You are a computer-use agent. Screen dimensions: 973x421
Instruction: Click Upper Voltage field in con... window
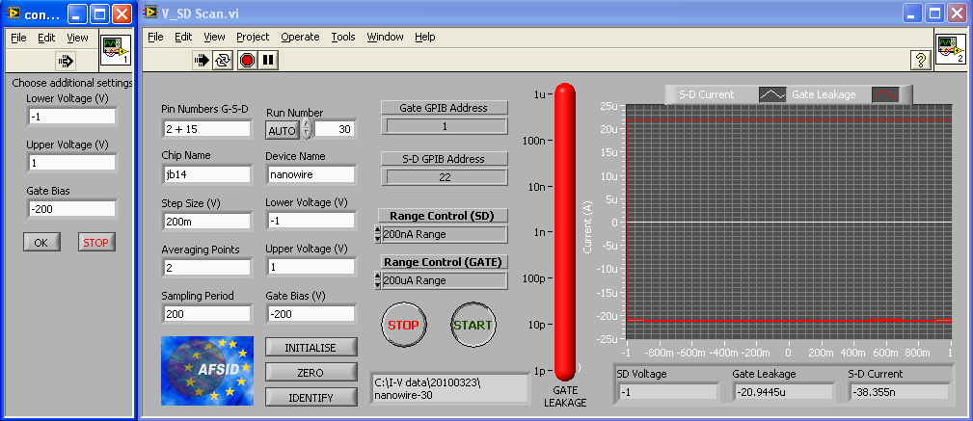click(x=72, y=163)
